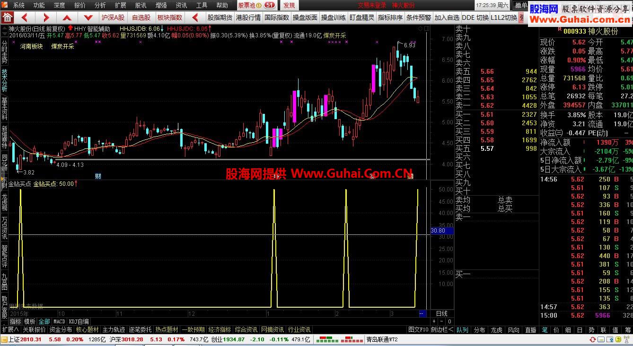Click the 图文F10 button

tap(419, 329)
